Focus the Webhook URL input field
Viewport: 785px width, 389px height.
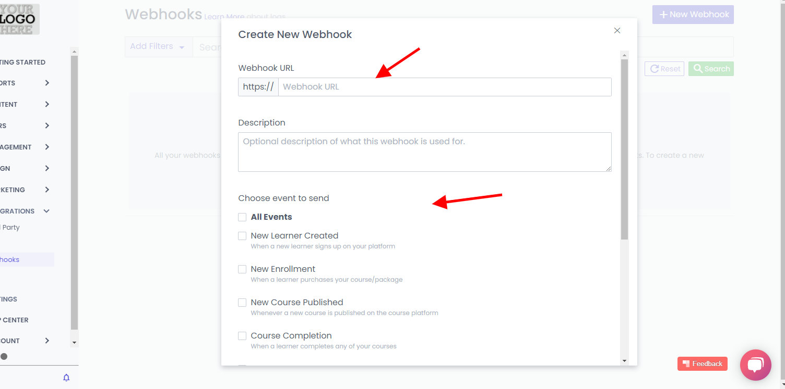point(444,87)
